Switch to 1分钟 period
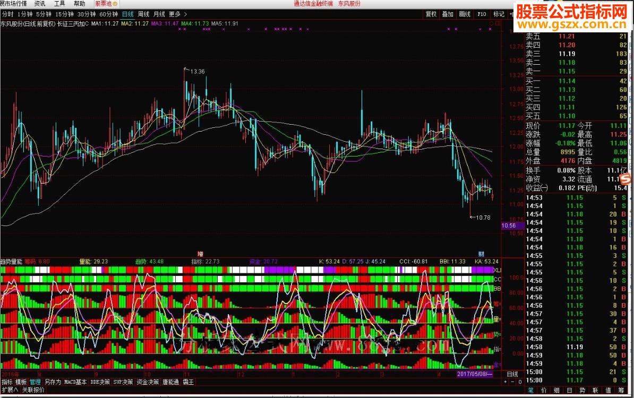The height and width of the screenshot is (398, 634). point(25,14)
